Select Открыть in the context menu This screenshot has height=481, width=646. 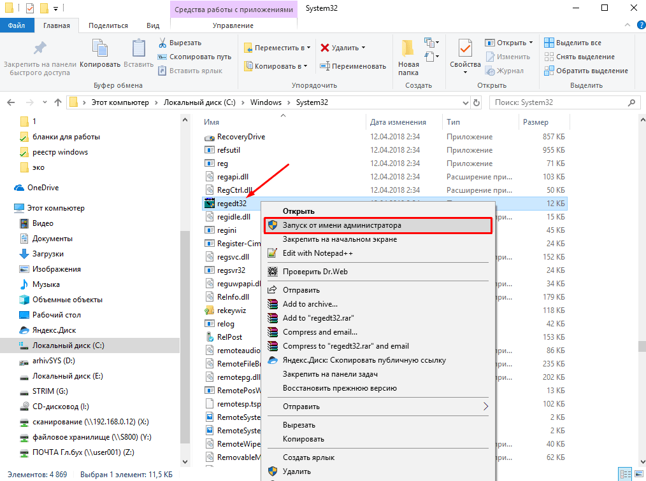pos(298,211)
